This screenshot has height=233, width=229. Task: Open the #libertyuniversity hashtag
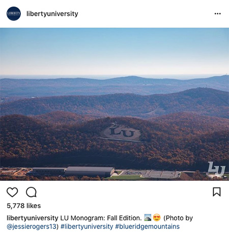pyautogui.click(x=87, y=226)
